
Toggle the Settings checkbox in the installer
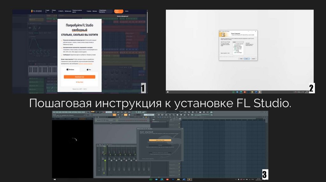click(x=235, y=50)
